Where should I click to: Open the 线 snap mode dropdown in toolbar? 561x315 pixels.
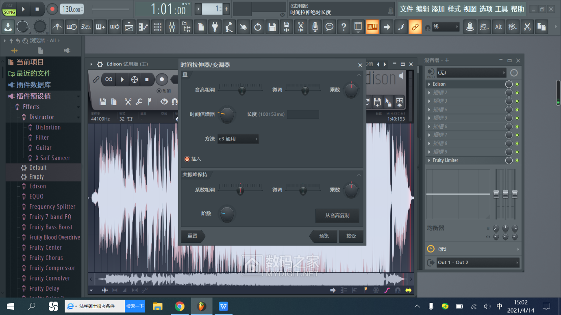446,27
